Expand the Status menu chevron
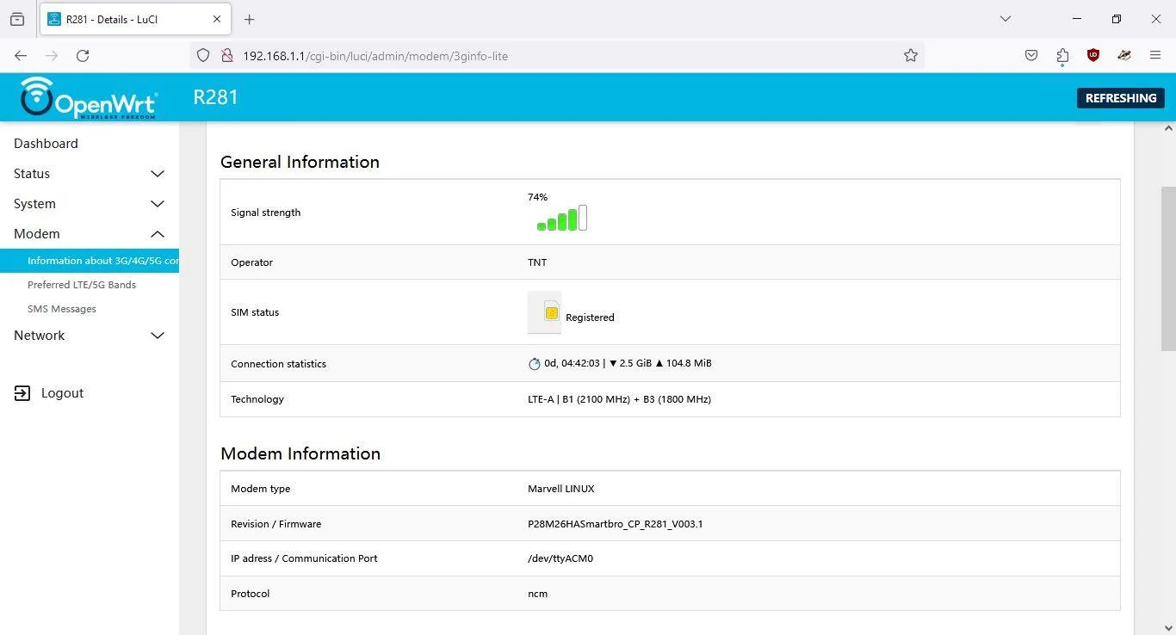The width and height of the screenshot is (1176, 635). 158,174
